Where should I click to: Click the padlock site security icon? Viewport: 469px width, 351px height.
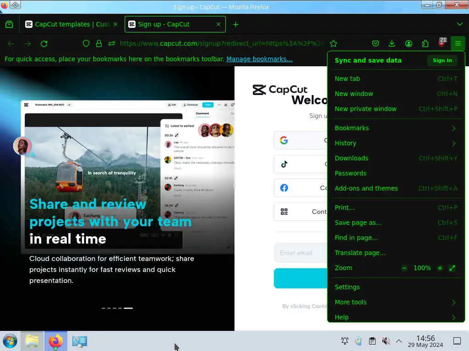click(x=99, y=43)
